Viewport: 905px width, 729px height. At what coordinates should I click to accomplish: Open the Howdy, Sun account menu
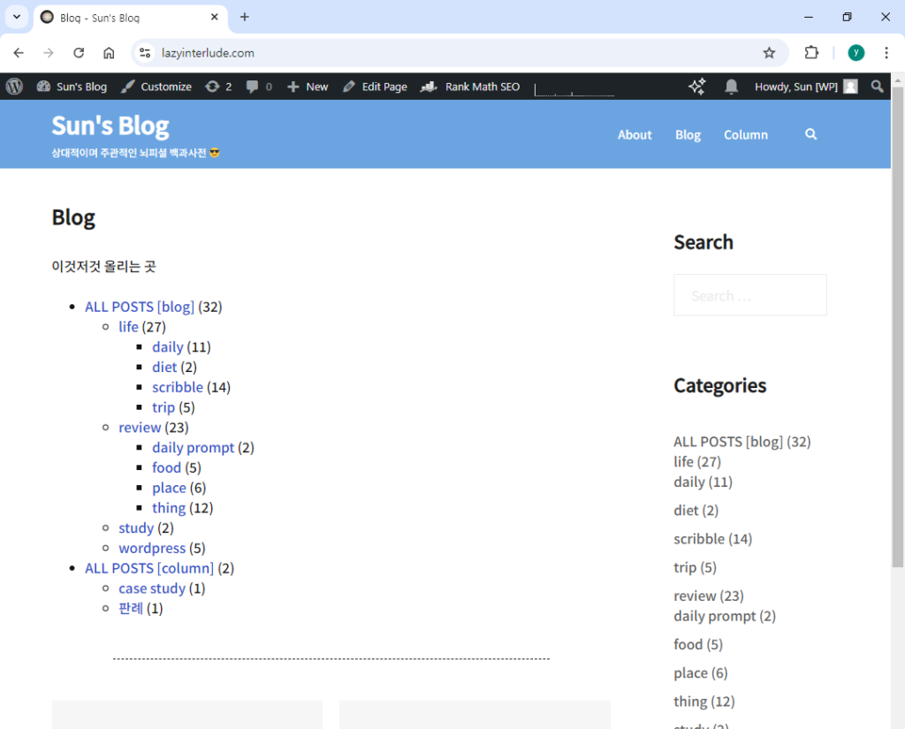[x=805, y=87]
